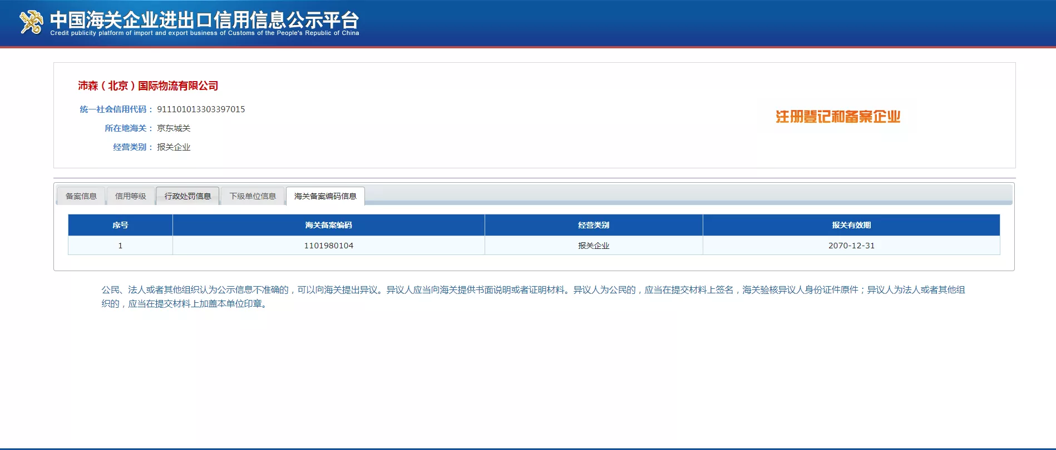
Task: Click the 经营类别 label in company info
Action: pos(132,147)
